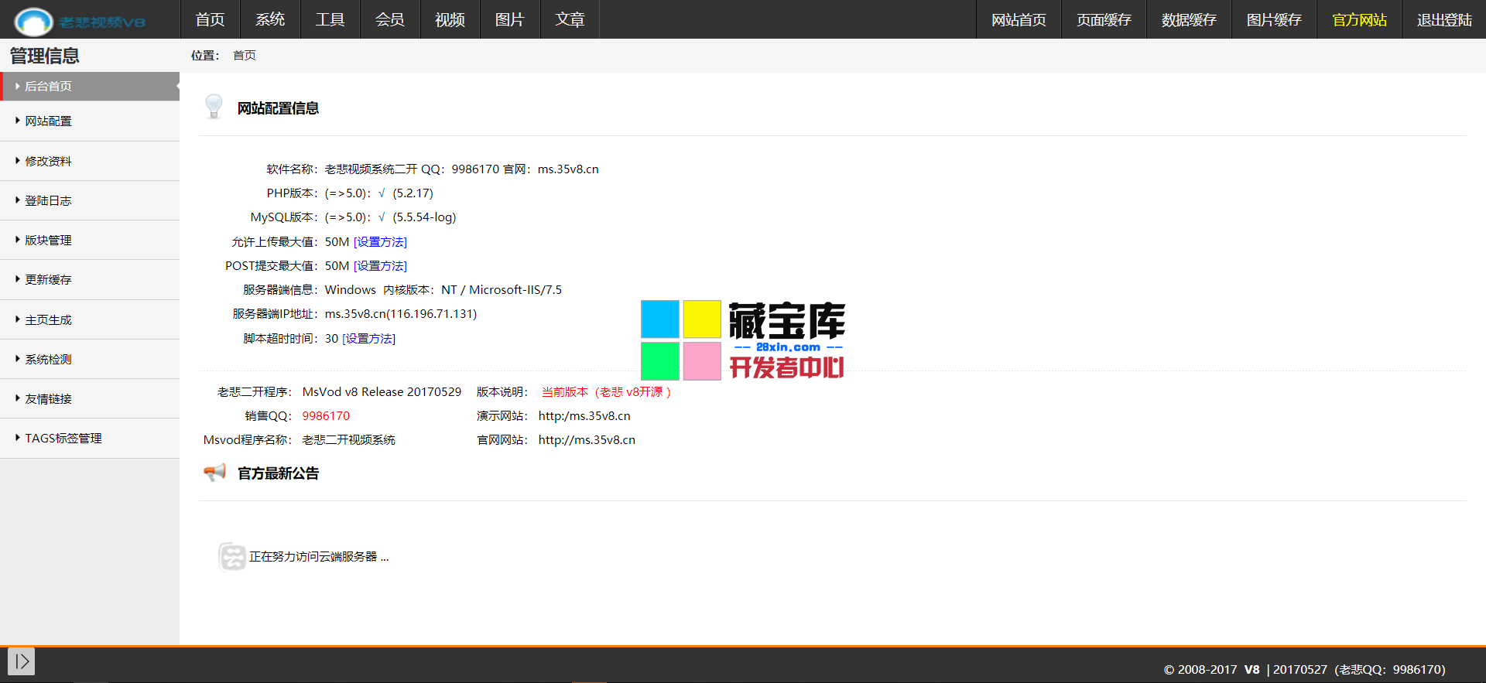Clear 页面缓存 in top bar
The image size is (1486, 683).
pos(1104,19)
